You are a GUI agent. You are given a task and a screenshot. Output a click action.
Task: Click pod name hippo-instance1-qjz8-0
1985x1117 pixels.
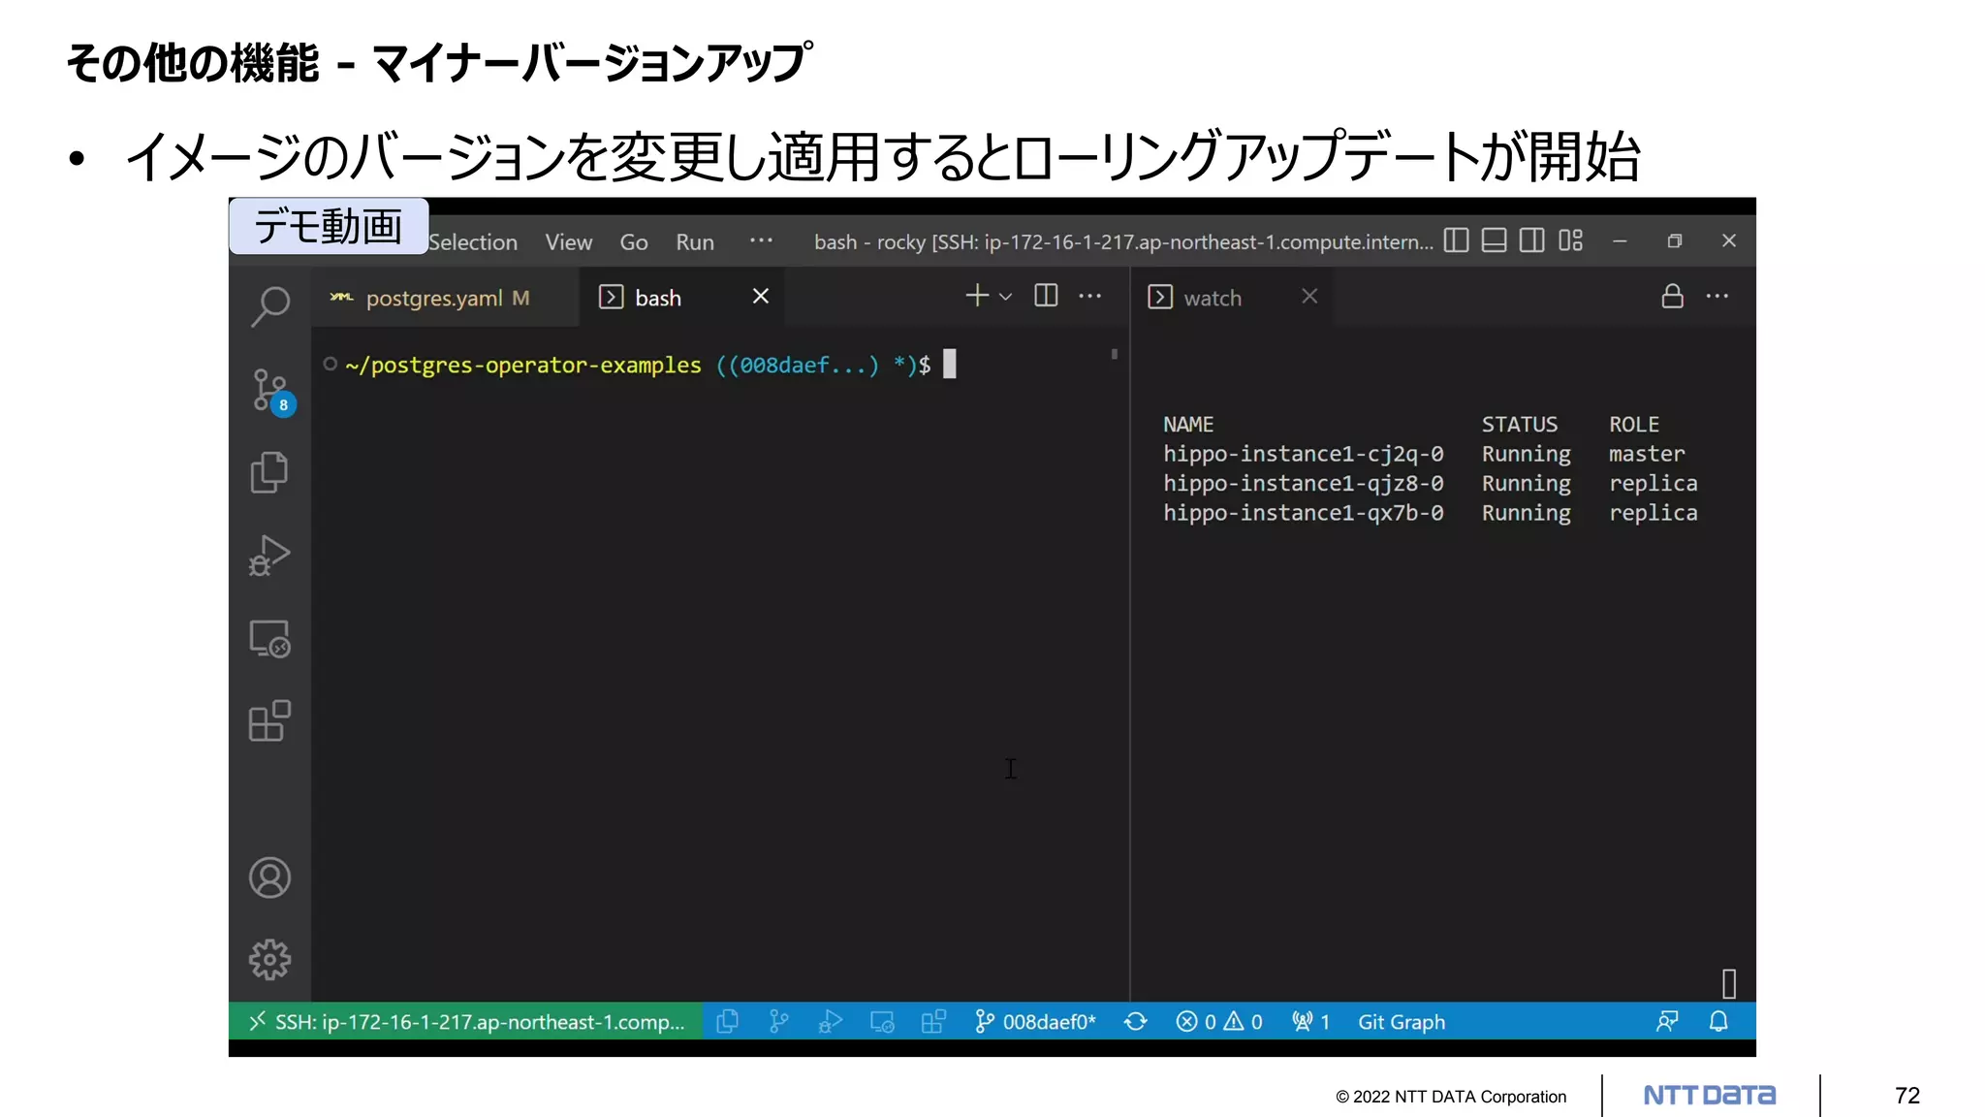point(1304,483)
